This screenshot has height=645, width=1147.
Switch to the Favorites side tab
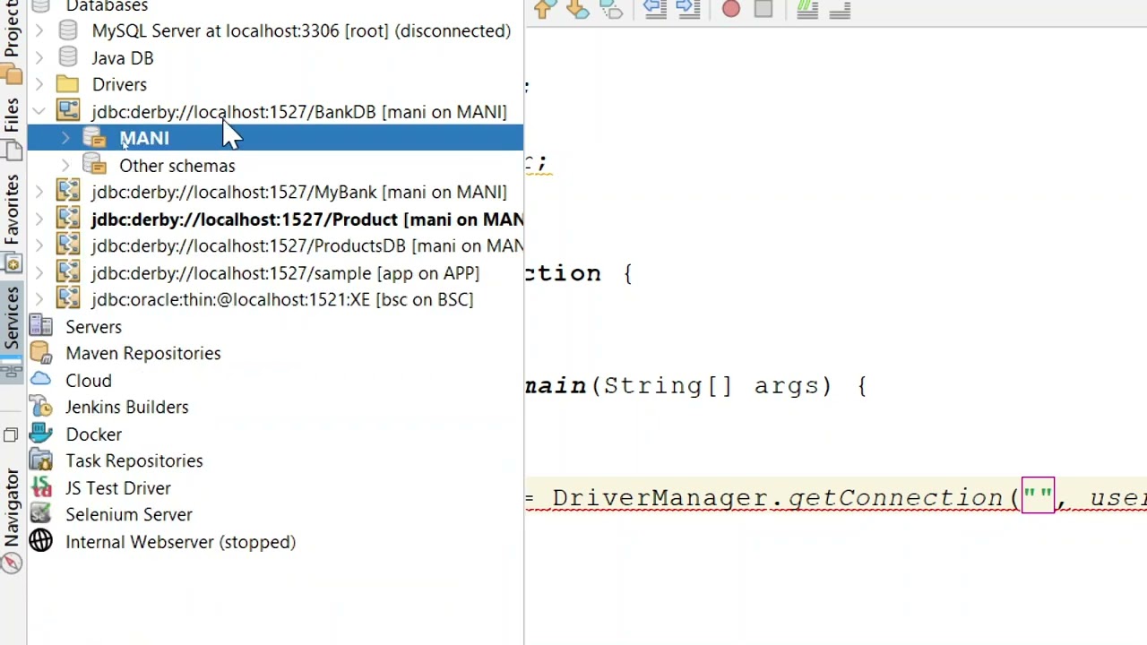pos(12,222)
